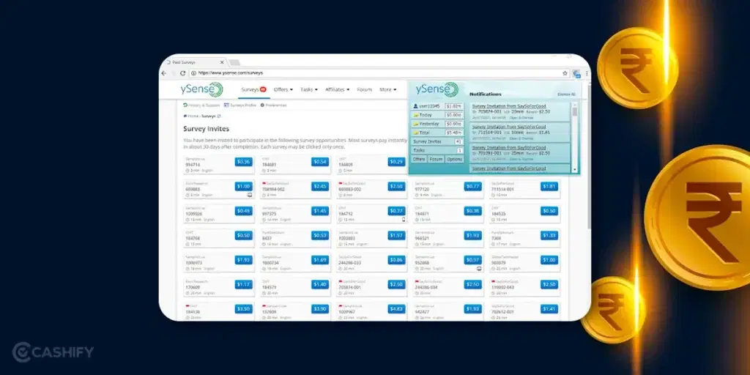Click the Options button in extension popup
Image resolution: width=750 pixels, height=375 pixels.
[x=454, y=159]
